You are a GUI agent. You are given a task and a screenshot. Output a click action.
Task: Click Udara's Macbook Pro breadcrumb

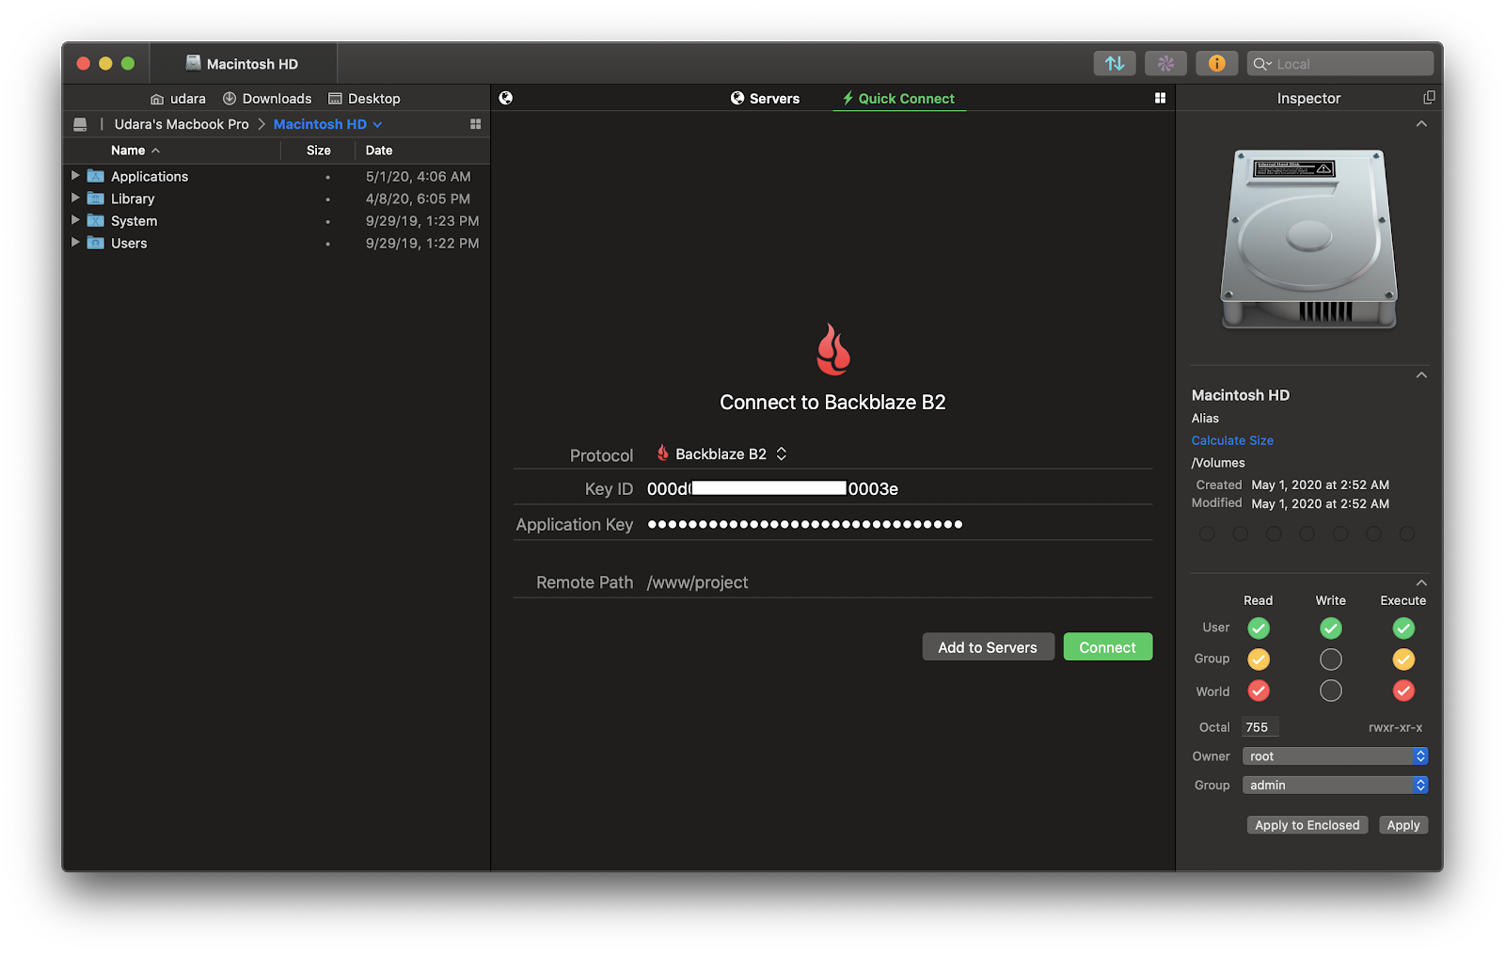tap(182, 124)
